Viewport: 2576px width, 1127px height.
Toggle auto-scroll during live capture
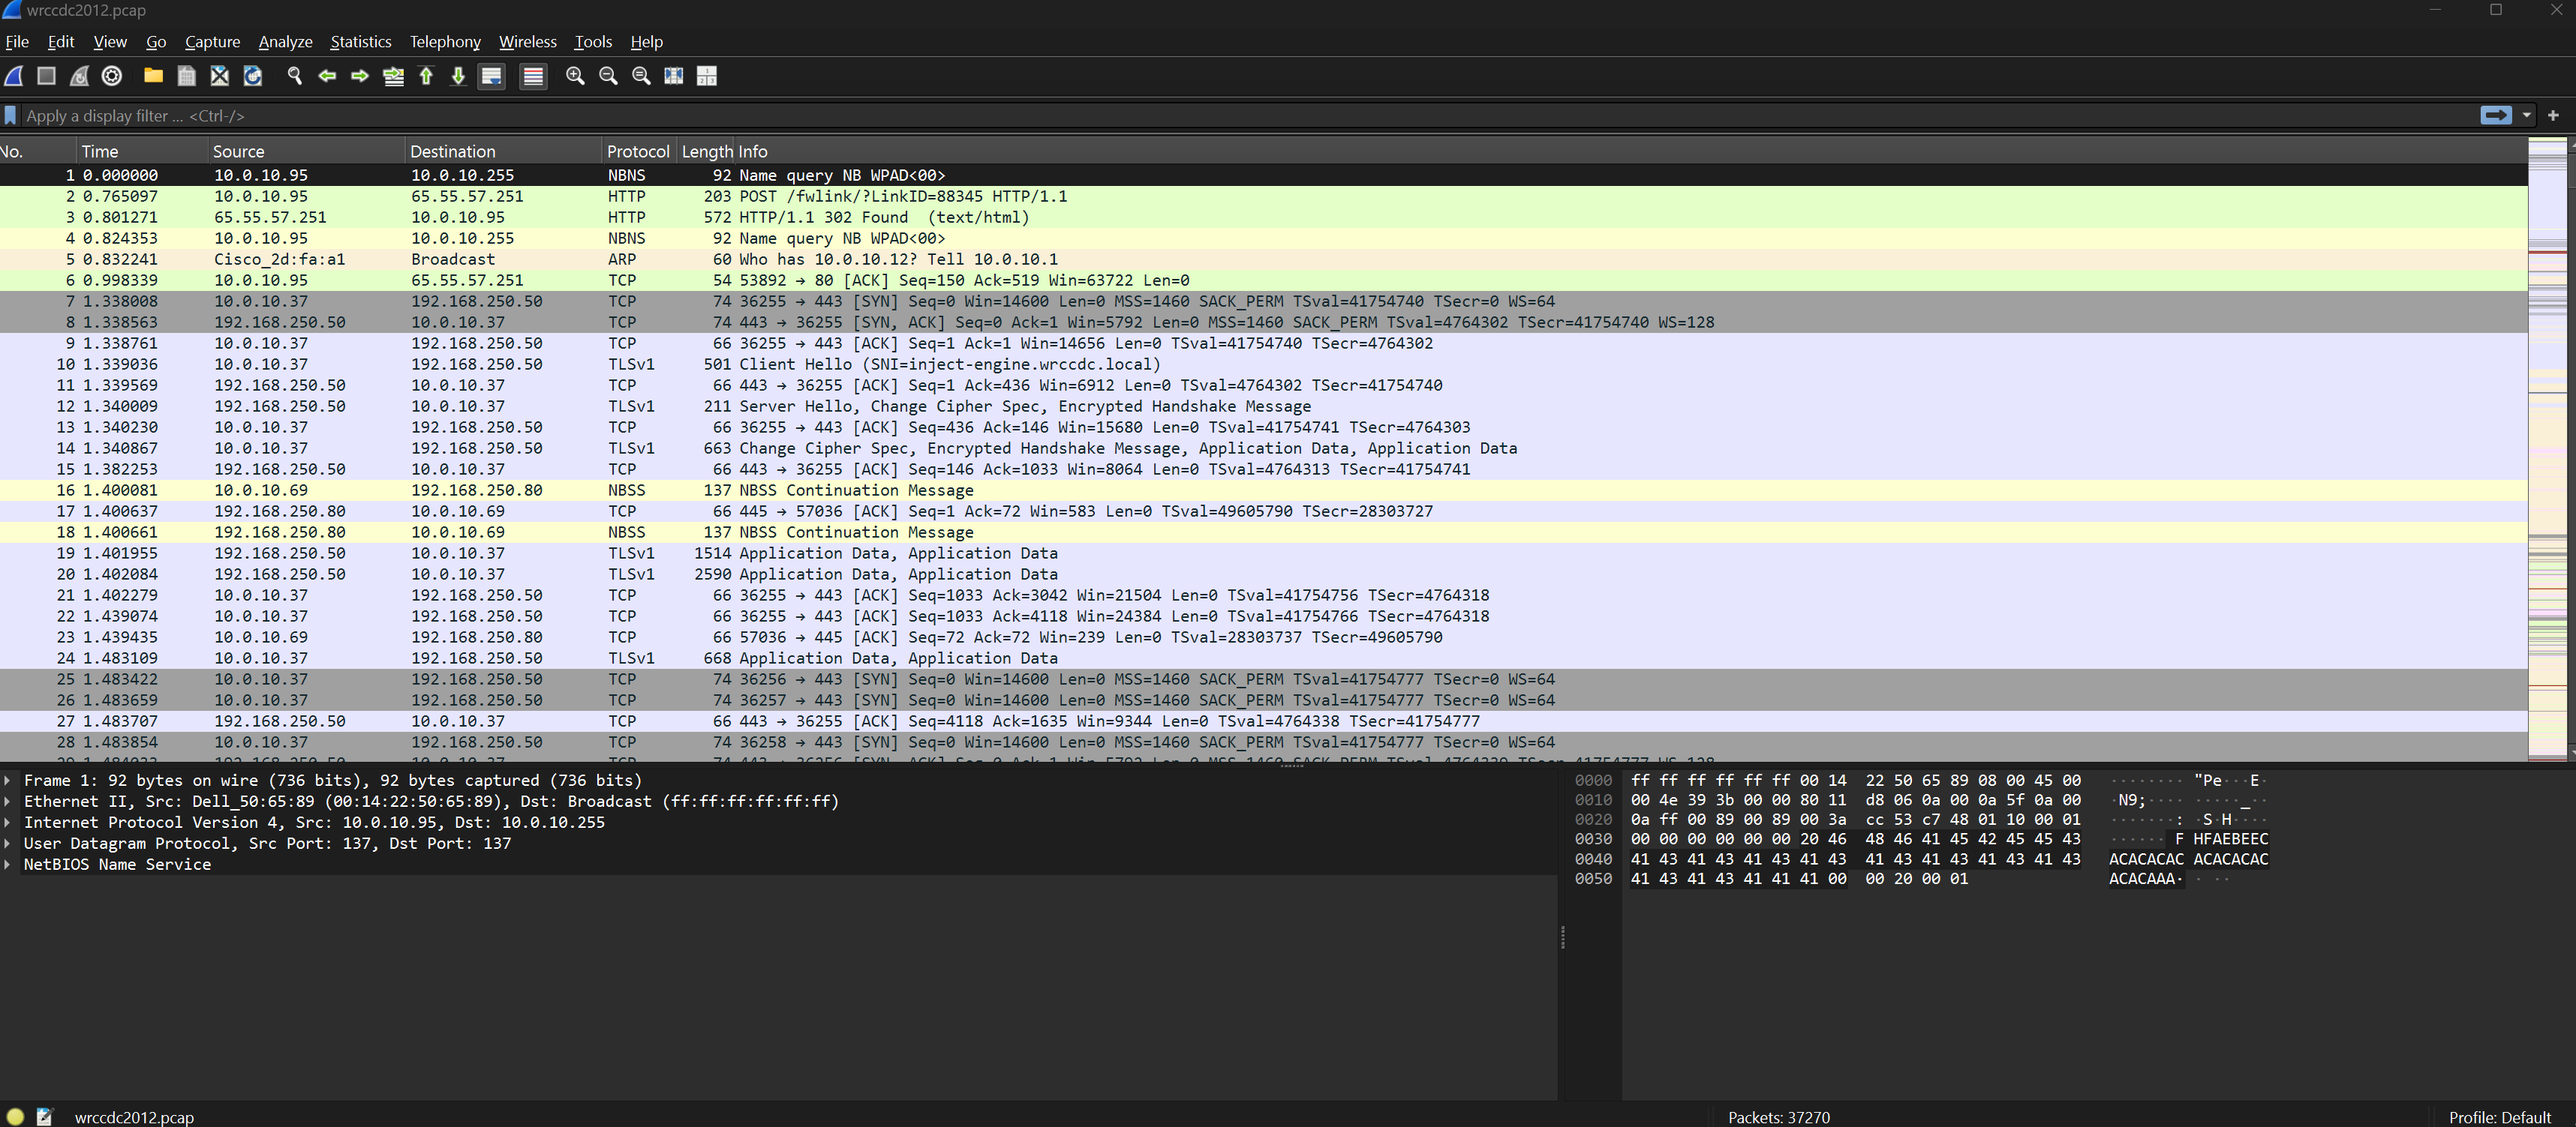pos(491,76)
